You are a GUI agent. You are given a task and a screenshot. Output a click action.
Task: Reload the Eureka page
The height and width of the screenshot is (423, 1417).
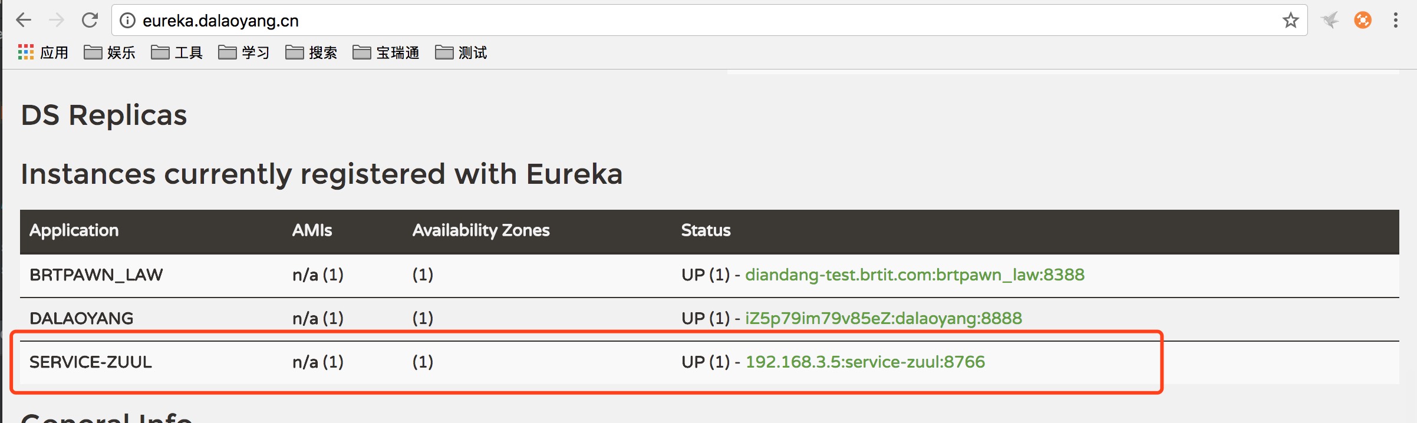click(90, 21)
